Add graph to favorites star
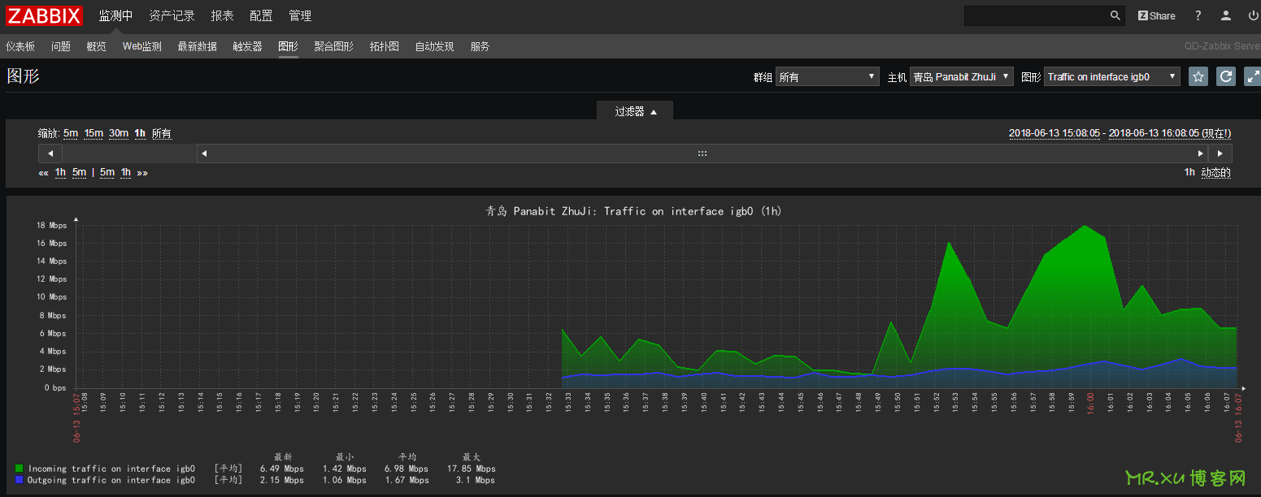Screen dimensions: 1261x497 coord(1198,76)
